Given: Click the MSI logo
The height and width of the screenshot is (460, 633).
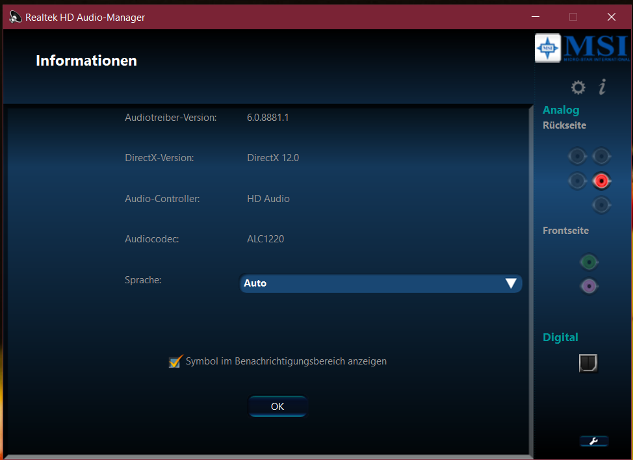Looking at the screenshot, I should coord(582,48).
